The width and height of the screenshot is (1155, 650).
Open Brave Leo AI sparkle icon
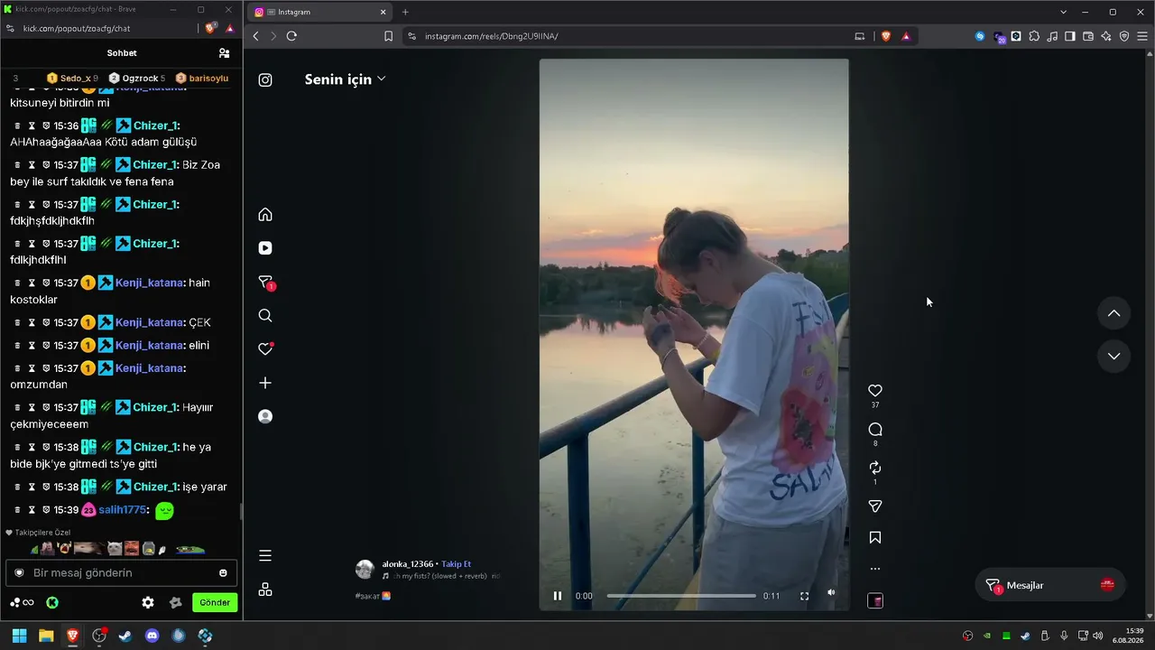[x=1106, y=36]
